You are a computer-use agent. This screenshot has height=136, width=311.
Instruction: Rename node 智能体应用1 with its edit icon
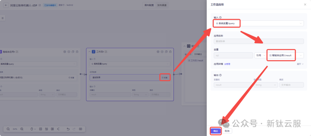point(17,52)
